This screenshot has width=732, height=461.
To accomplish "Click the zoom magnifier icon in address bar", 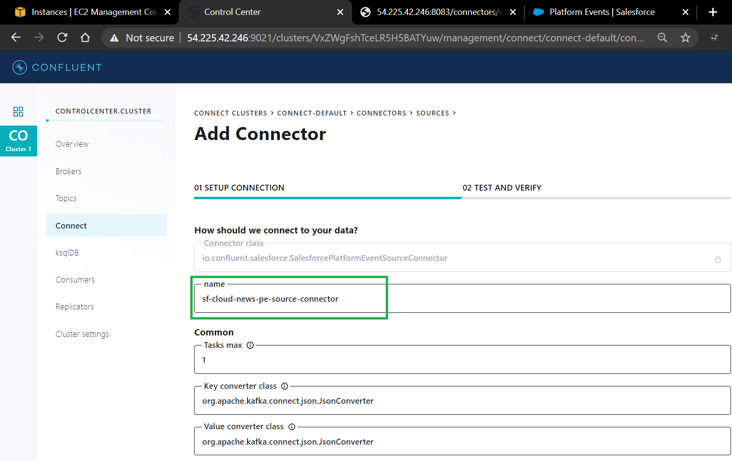I will point(662,38).
